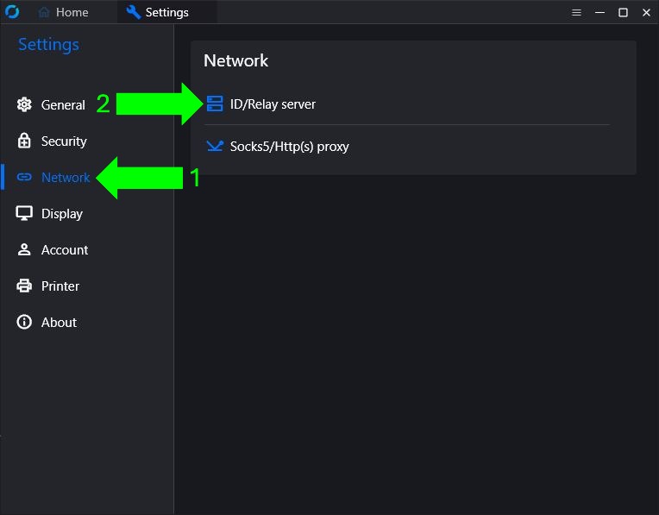Select Account in the sidebar
The width and height of the screenshot is (659, 515).
(x=65, y=249)
